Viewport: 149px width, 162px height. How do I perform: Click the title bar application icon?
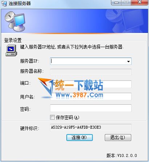click(4, 3)
